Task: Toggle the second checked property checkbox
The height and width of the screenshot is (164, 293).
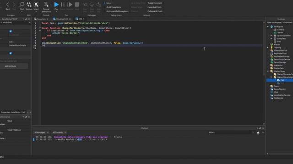Action: (11, 53)
